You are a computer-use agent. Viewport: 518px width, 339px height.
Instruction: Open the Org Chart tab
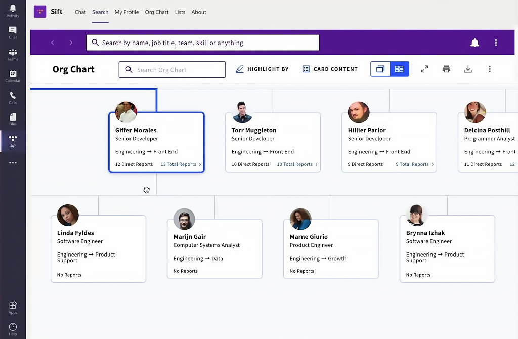(157, 12)
